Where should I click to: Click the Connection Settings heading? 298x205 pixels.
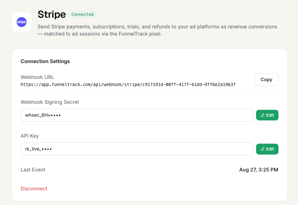point(45,61)
